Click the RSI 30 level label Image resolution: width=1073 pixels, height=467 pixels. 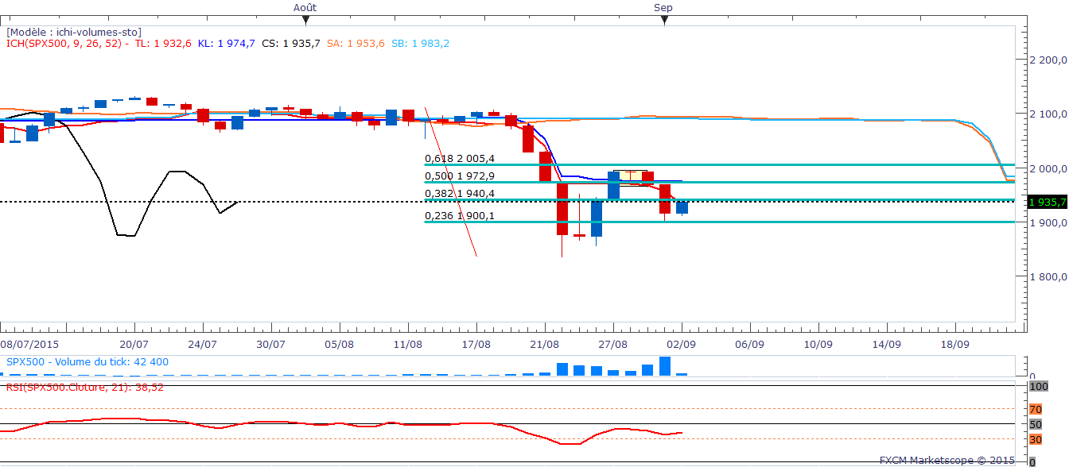pos(1035,439)
